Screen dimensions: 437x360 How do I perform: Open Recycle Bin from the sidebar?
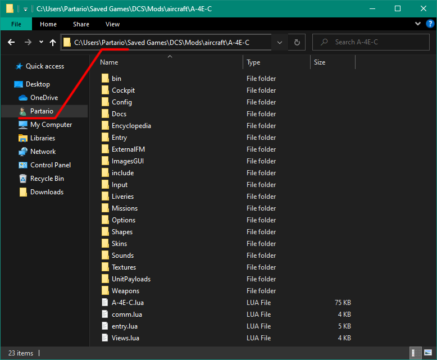pos(41,179)
